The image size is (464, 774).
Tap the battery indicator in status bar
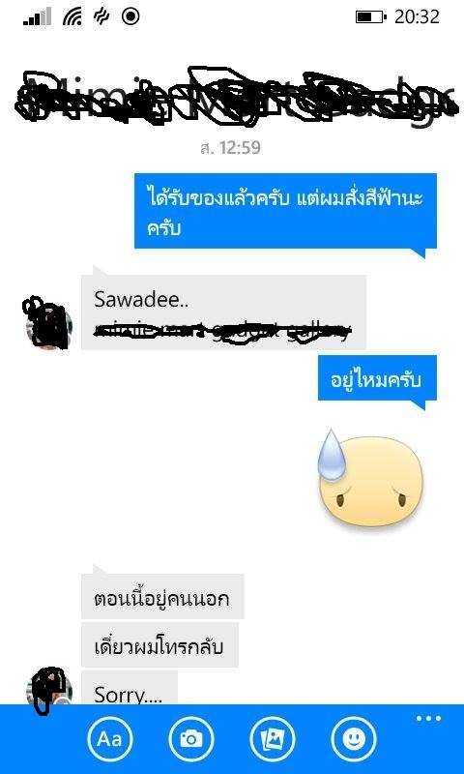point(371,17)
